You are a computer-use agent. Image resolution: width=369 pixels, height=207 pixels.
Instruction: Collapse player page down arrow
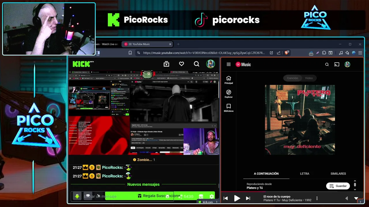tap(356, 198)
